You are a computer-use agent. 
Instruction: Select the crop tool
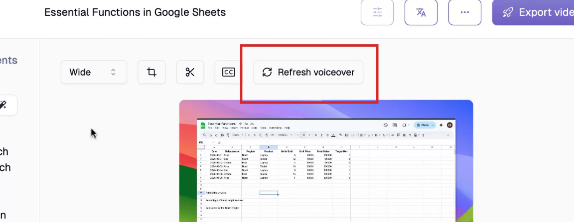[152, 72]
